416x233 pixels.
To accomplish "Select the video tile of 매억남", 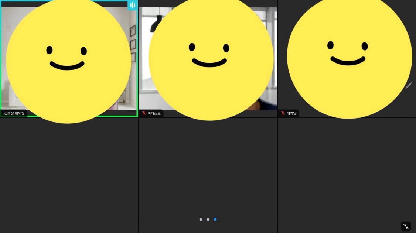I will (347, 59).
